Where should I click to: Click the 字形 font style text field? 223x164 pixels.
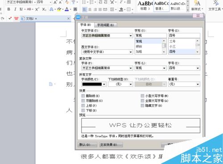click(x=151, y=36)
